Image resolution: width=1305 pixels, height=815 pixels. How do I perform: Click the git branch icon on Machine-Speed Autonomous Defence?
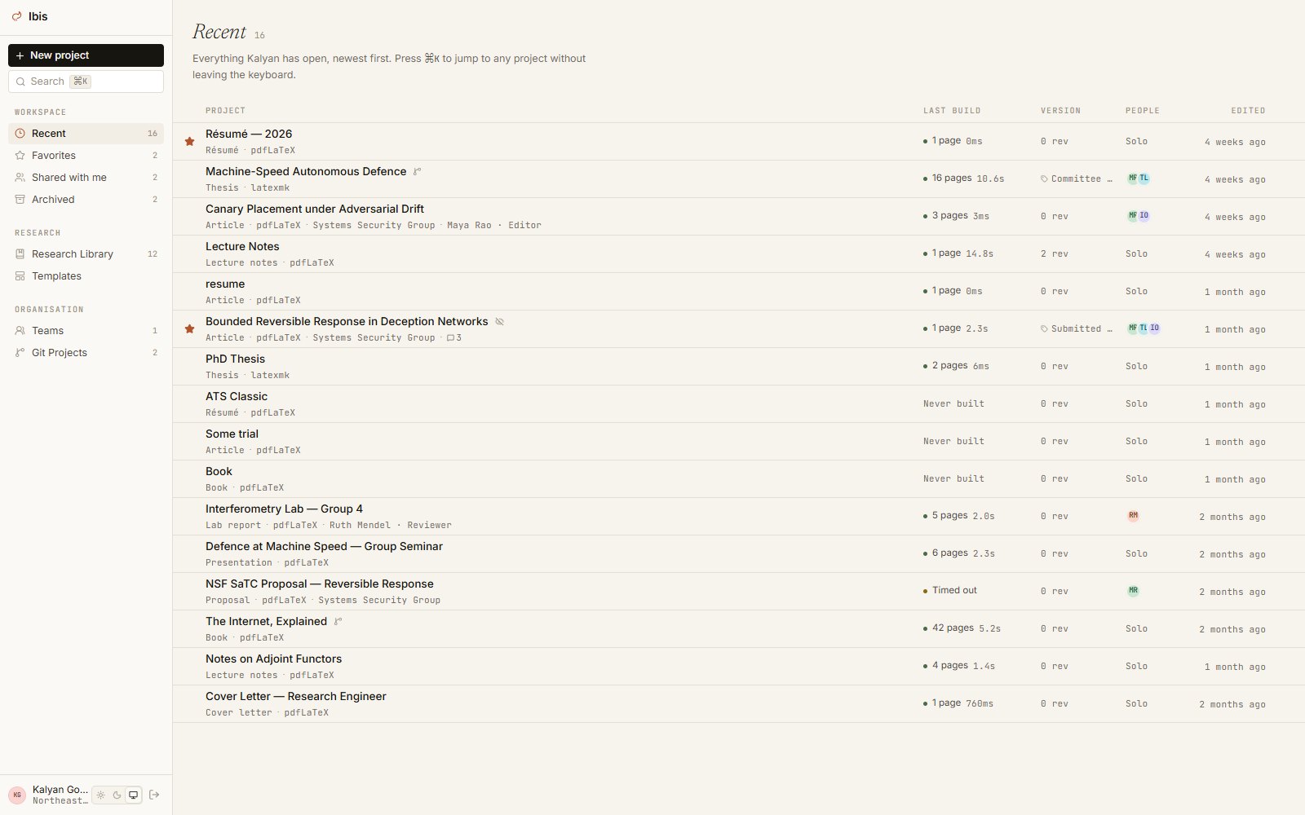(x=418, y=172)
